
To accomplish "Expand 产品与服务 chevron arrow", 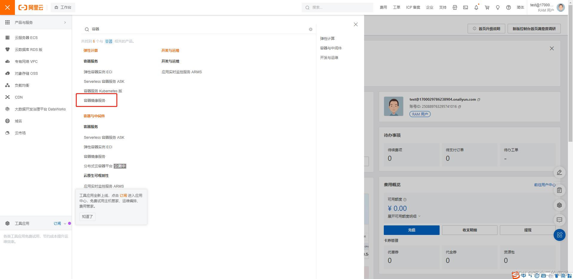I will pyautogui.click(x=65, y=22).
